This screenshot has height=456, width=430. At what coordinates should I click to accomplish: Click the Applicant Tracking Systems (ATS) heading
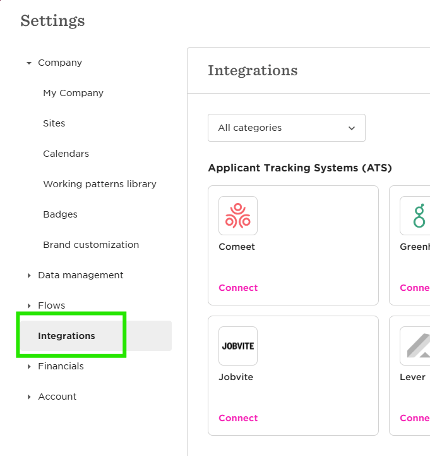(x=300, y=168)
